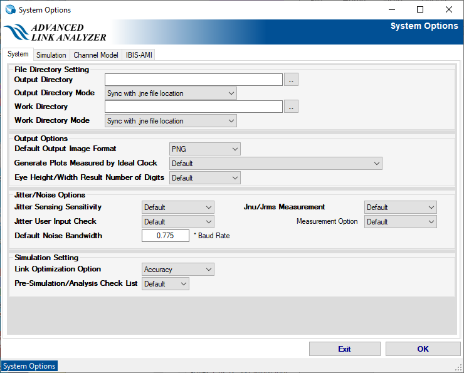Open the Jitter User Input Check dropdown
This screenshot has height=373, width=464.
point(178,222)
